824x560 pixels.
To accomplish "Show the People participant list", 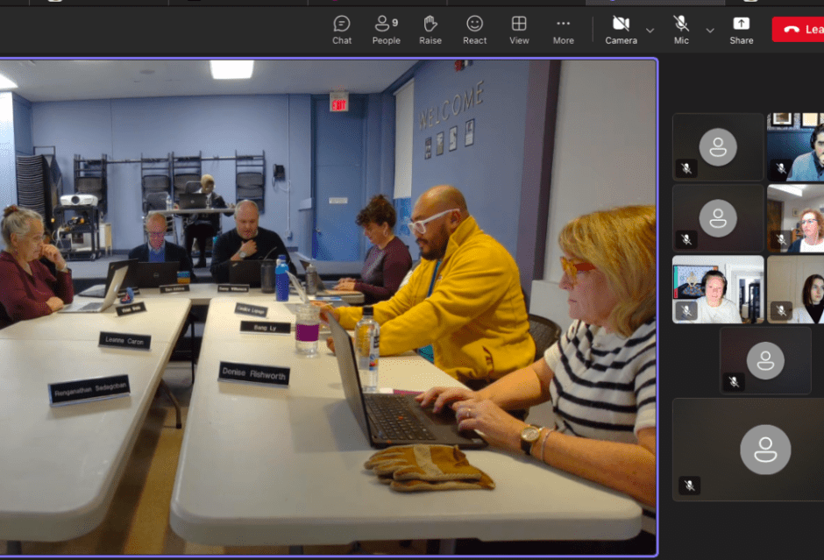I will [x=386, y=29].
